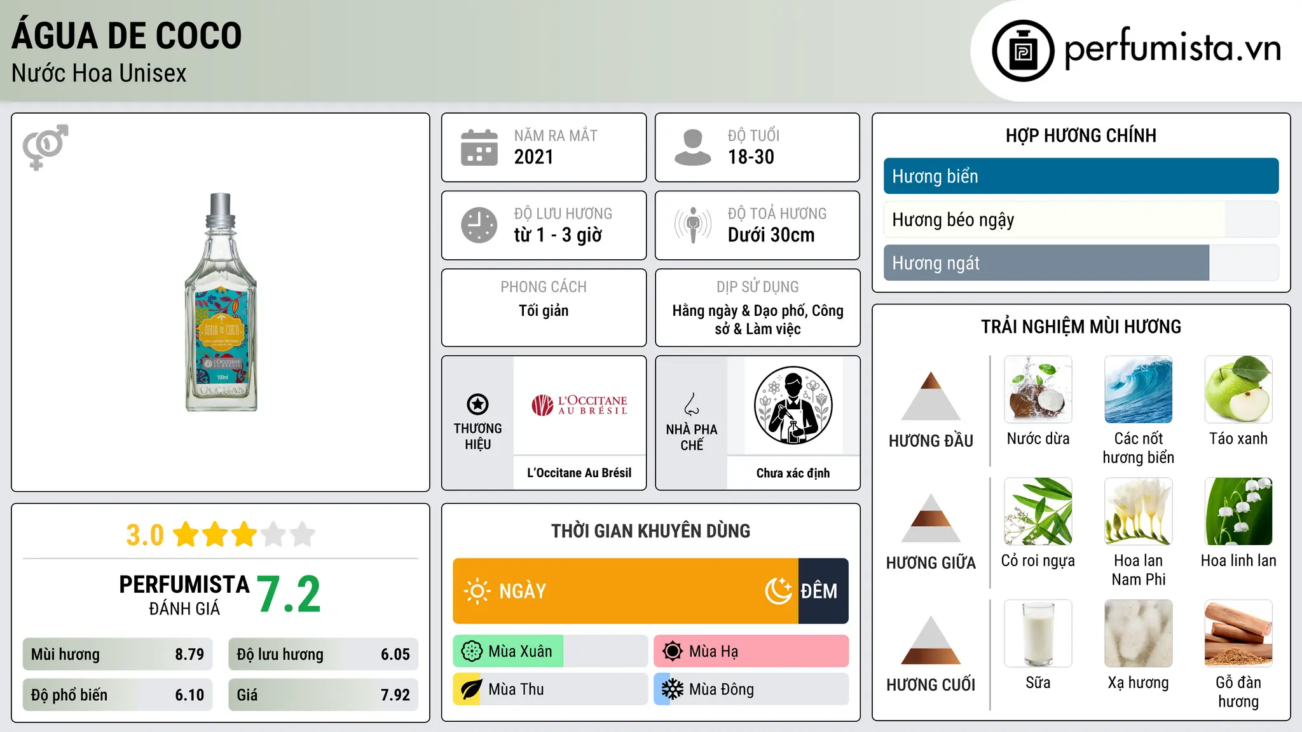
Task: Select the Mùa Xuân season bar
Action: coord(550,651)
